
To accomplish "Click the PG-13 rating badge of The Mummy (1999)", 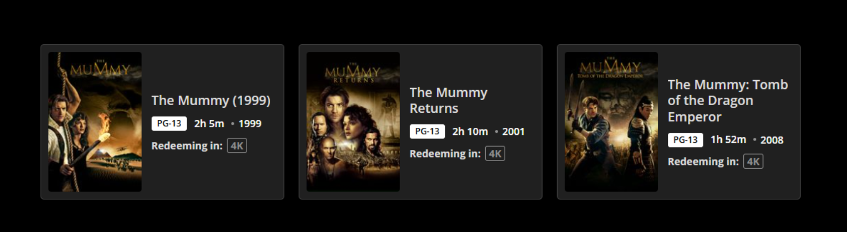I will pos(169,124).
